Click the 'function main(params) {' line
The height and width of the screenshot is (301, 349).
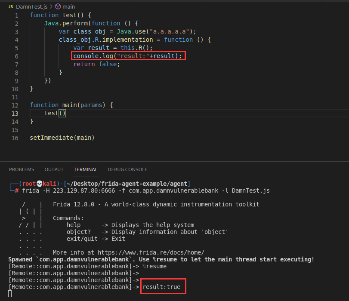coord(71,105)
